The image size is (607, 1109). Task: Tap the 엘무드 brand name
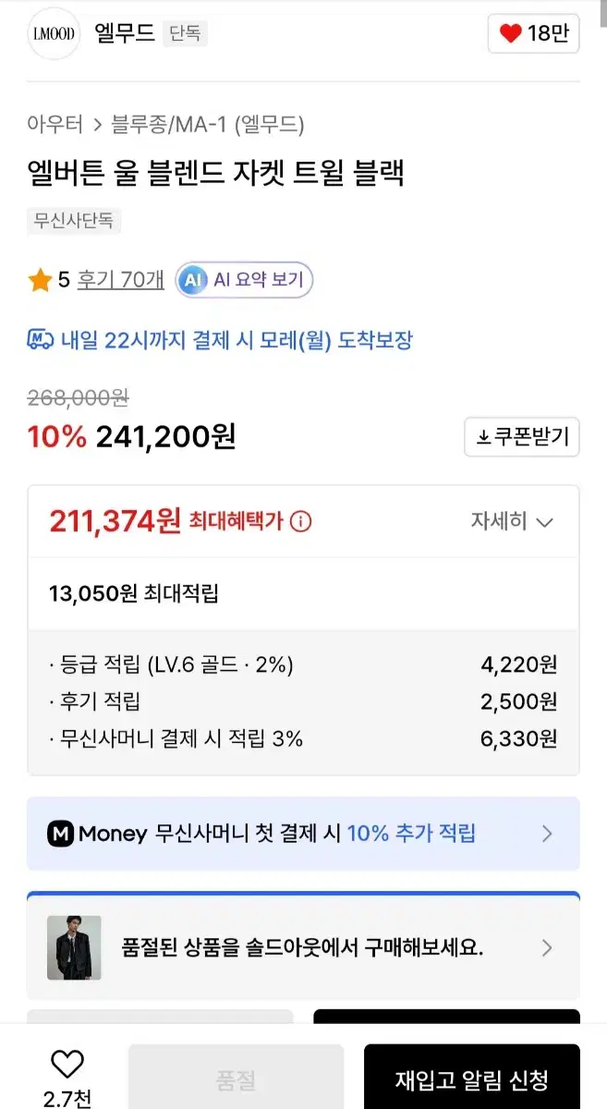[125, 34]
